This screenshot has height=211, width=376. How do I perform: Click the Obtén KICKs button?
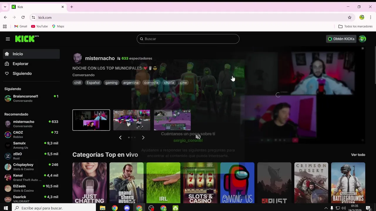[341, 39]
